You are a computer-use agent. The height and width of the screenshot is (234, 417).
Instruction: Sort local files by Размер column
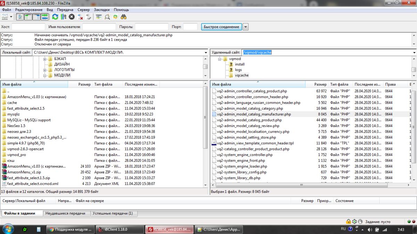(x=80, y=84)
